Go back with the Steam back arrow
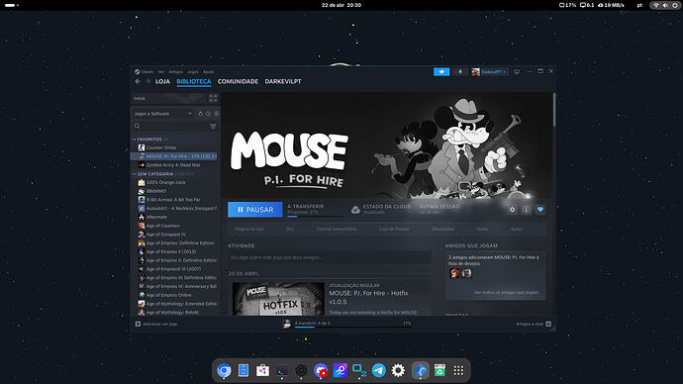This screenshot has height=384, width=683. tap(138, 81)
